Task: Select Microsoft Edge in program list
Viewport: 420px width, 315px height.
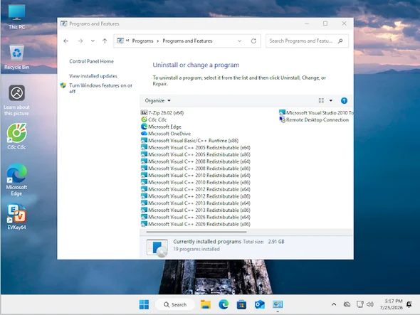Action: [x=161, y=127]
